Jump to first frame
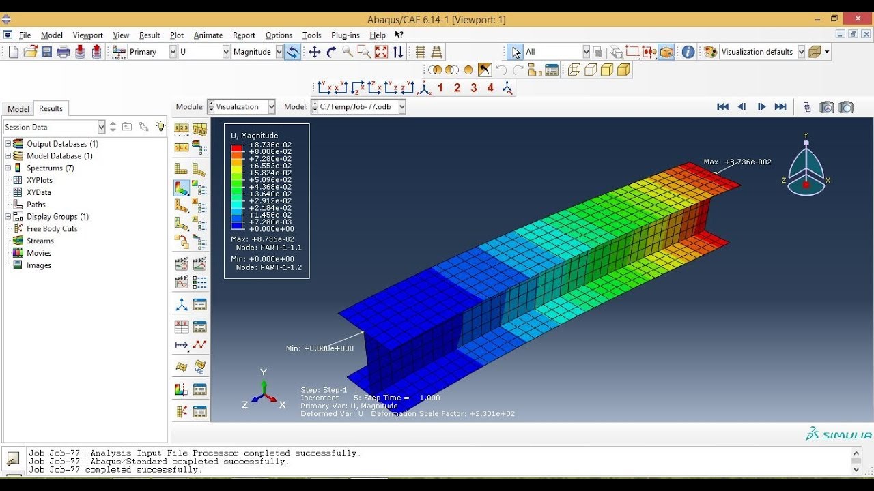 722,107
